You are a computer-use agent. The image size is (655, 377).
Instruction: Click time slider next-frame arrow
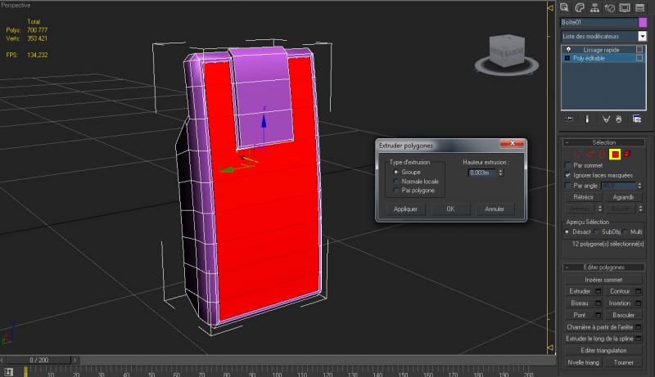75,360
